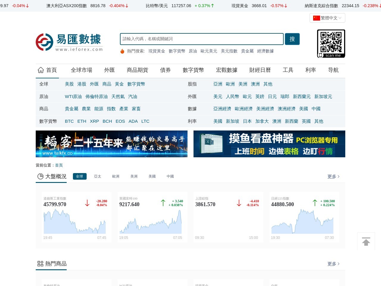Open the 外匯 nav menu
The height and width of the screenshot is (286, 381).
click(x=110, y=70)
